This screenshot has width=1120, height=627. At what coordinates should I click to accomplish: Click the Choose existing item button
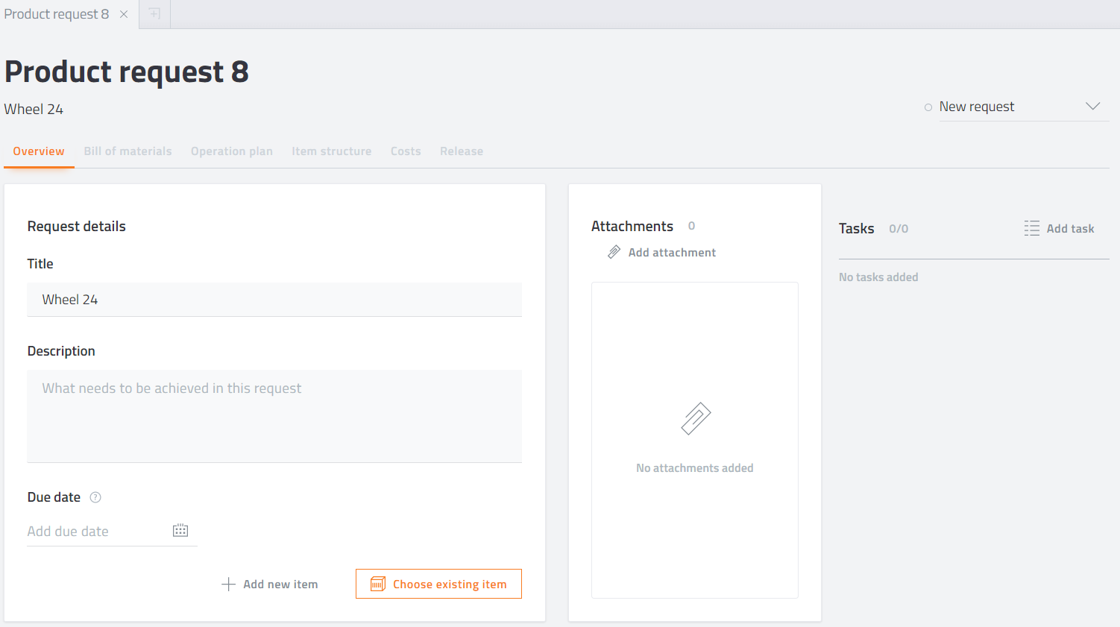438,584
